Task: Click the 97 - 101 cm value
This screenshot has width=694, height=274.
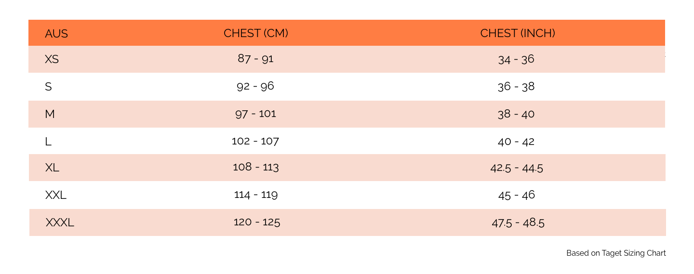Action: (x=256, y=114)
